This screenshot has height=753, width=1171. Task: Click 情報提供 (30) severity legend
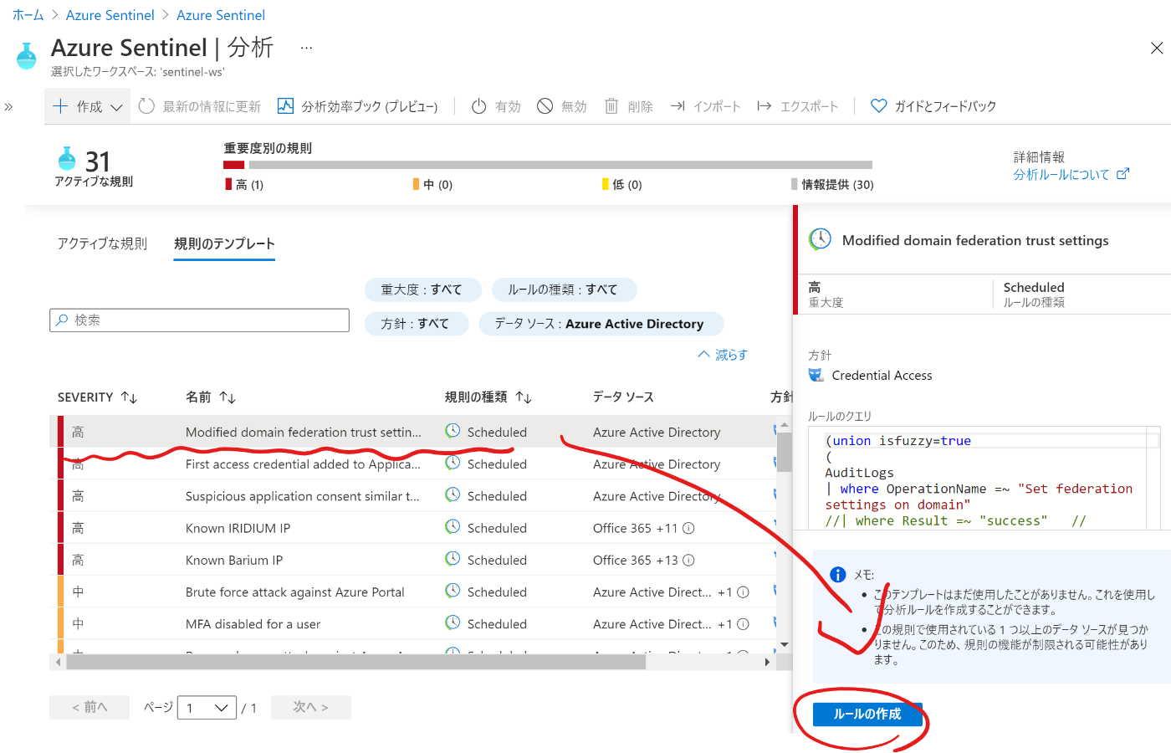(x=832, y=184)
